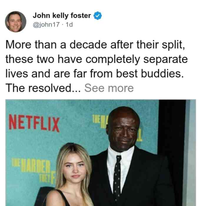Click the dark curtain area of the photo
This screenshot has width=206, height=206.
tap(172, 131)
